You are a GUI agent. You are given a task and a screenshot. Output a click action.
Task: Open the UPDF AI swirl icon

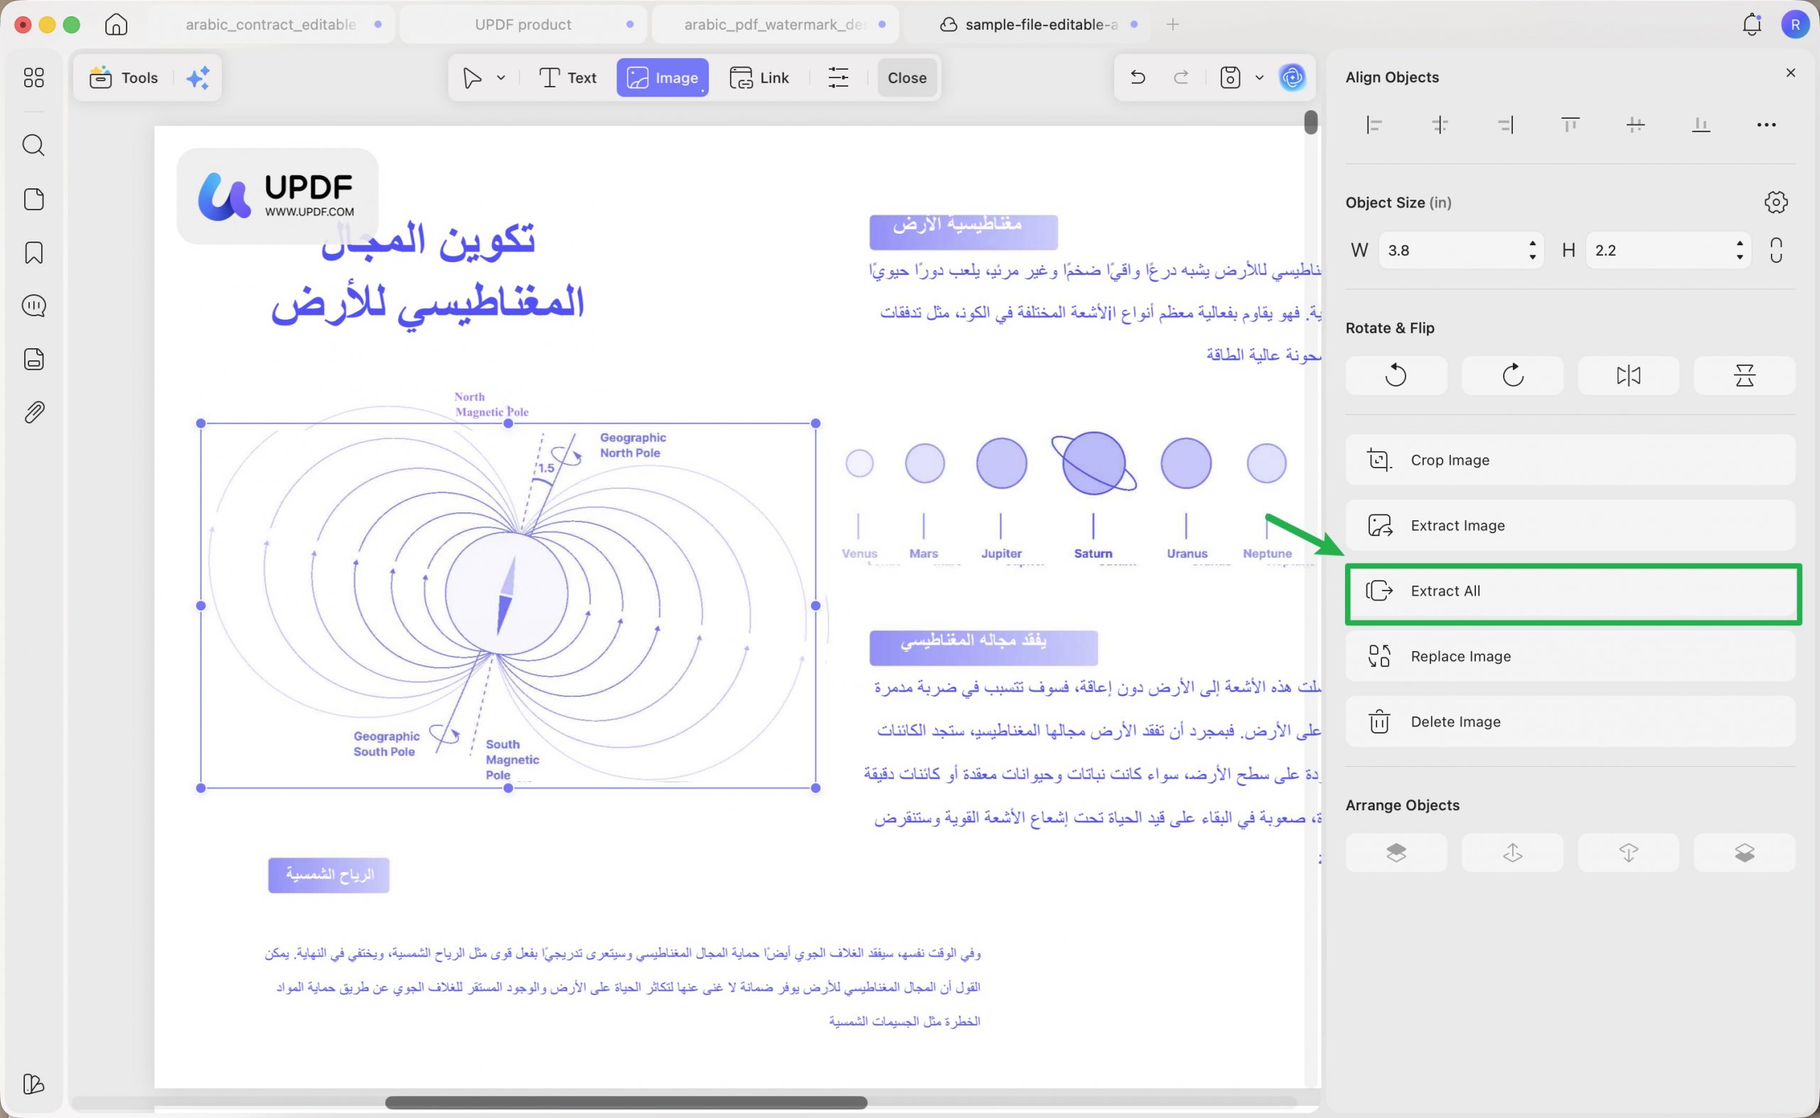pos(1292,77)
